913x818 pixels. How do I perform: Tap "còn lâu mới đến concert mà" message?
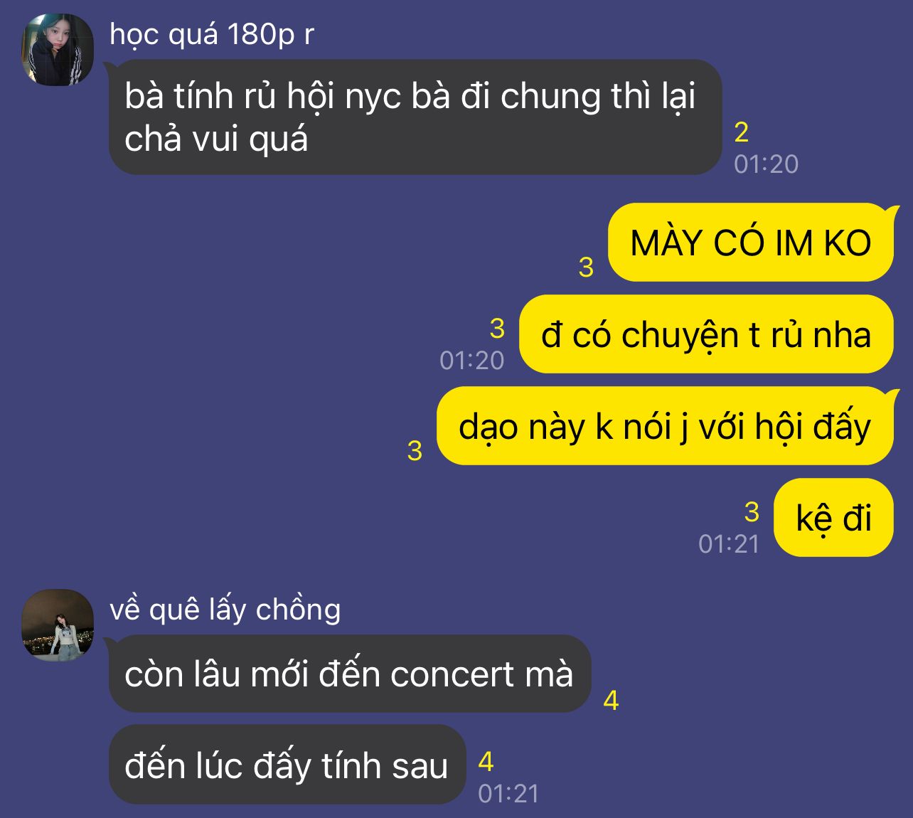click(x=349, y=674)
